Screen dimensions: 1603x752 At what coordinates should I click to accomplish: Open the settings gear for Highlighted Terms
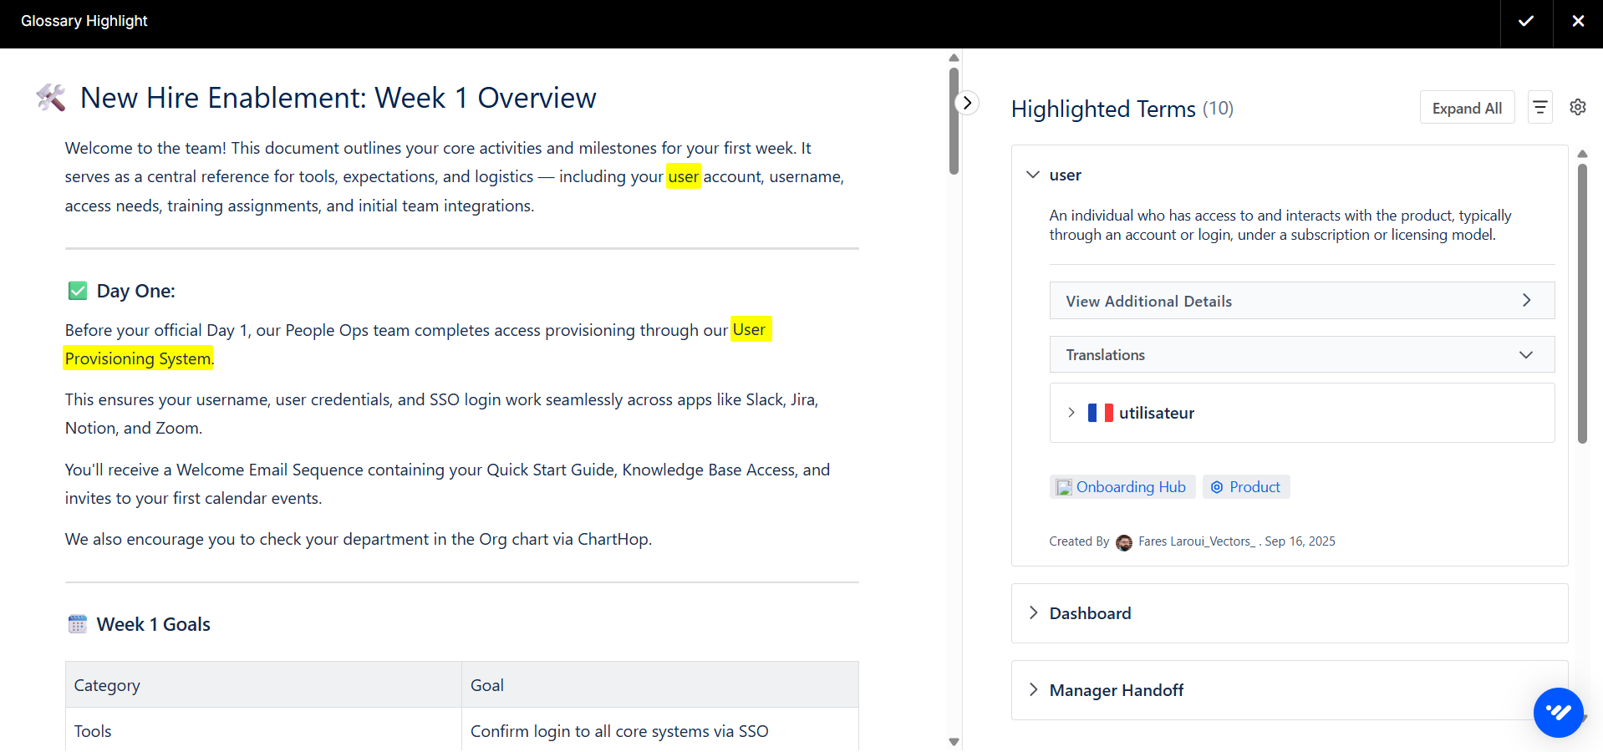coord(1578,107)
